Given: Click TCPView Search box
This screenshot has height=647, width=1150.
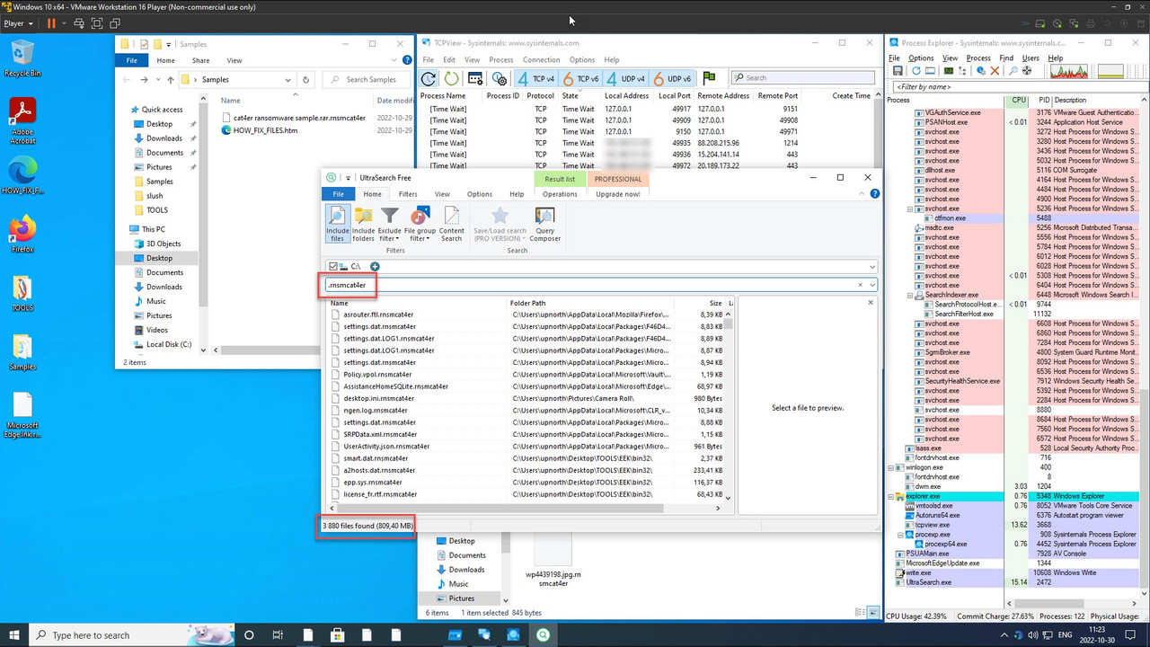Looking at the screenshot, I should point(803,78).
